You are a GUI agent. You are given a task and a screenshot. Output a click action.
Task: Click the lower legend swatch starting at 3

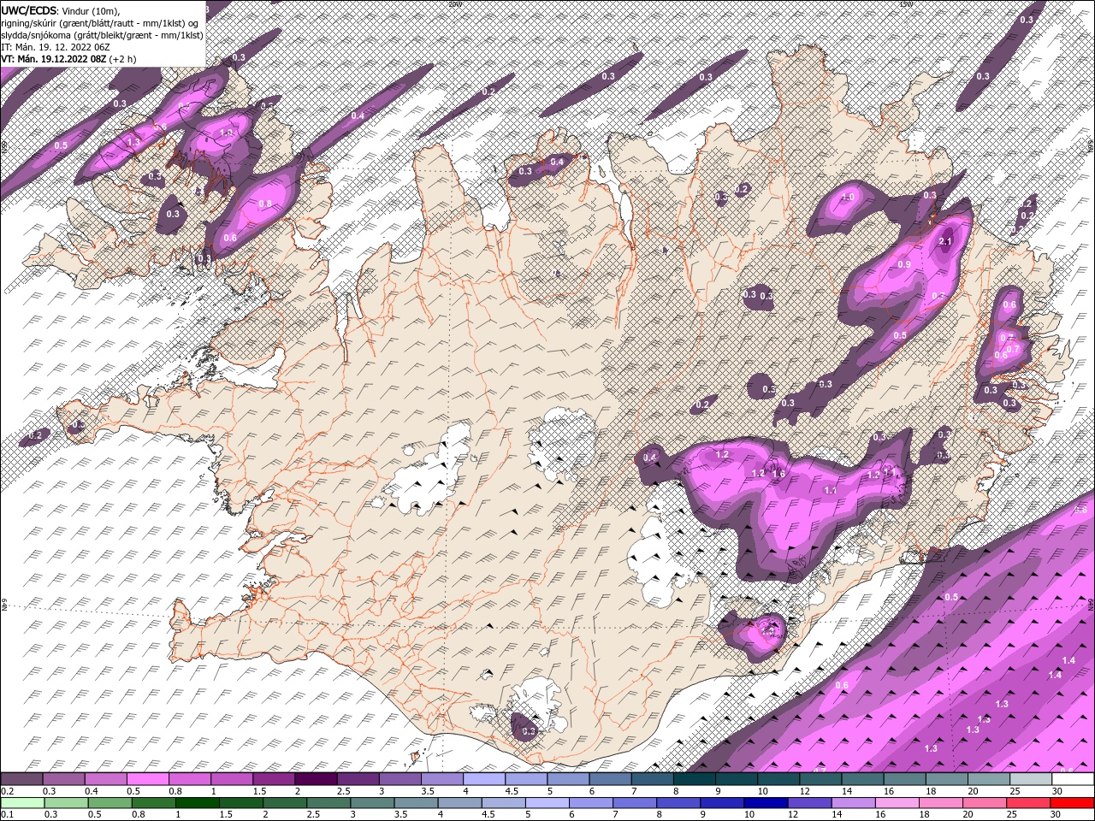tap(370, 803)
